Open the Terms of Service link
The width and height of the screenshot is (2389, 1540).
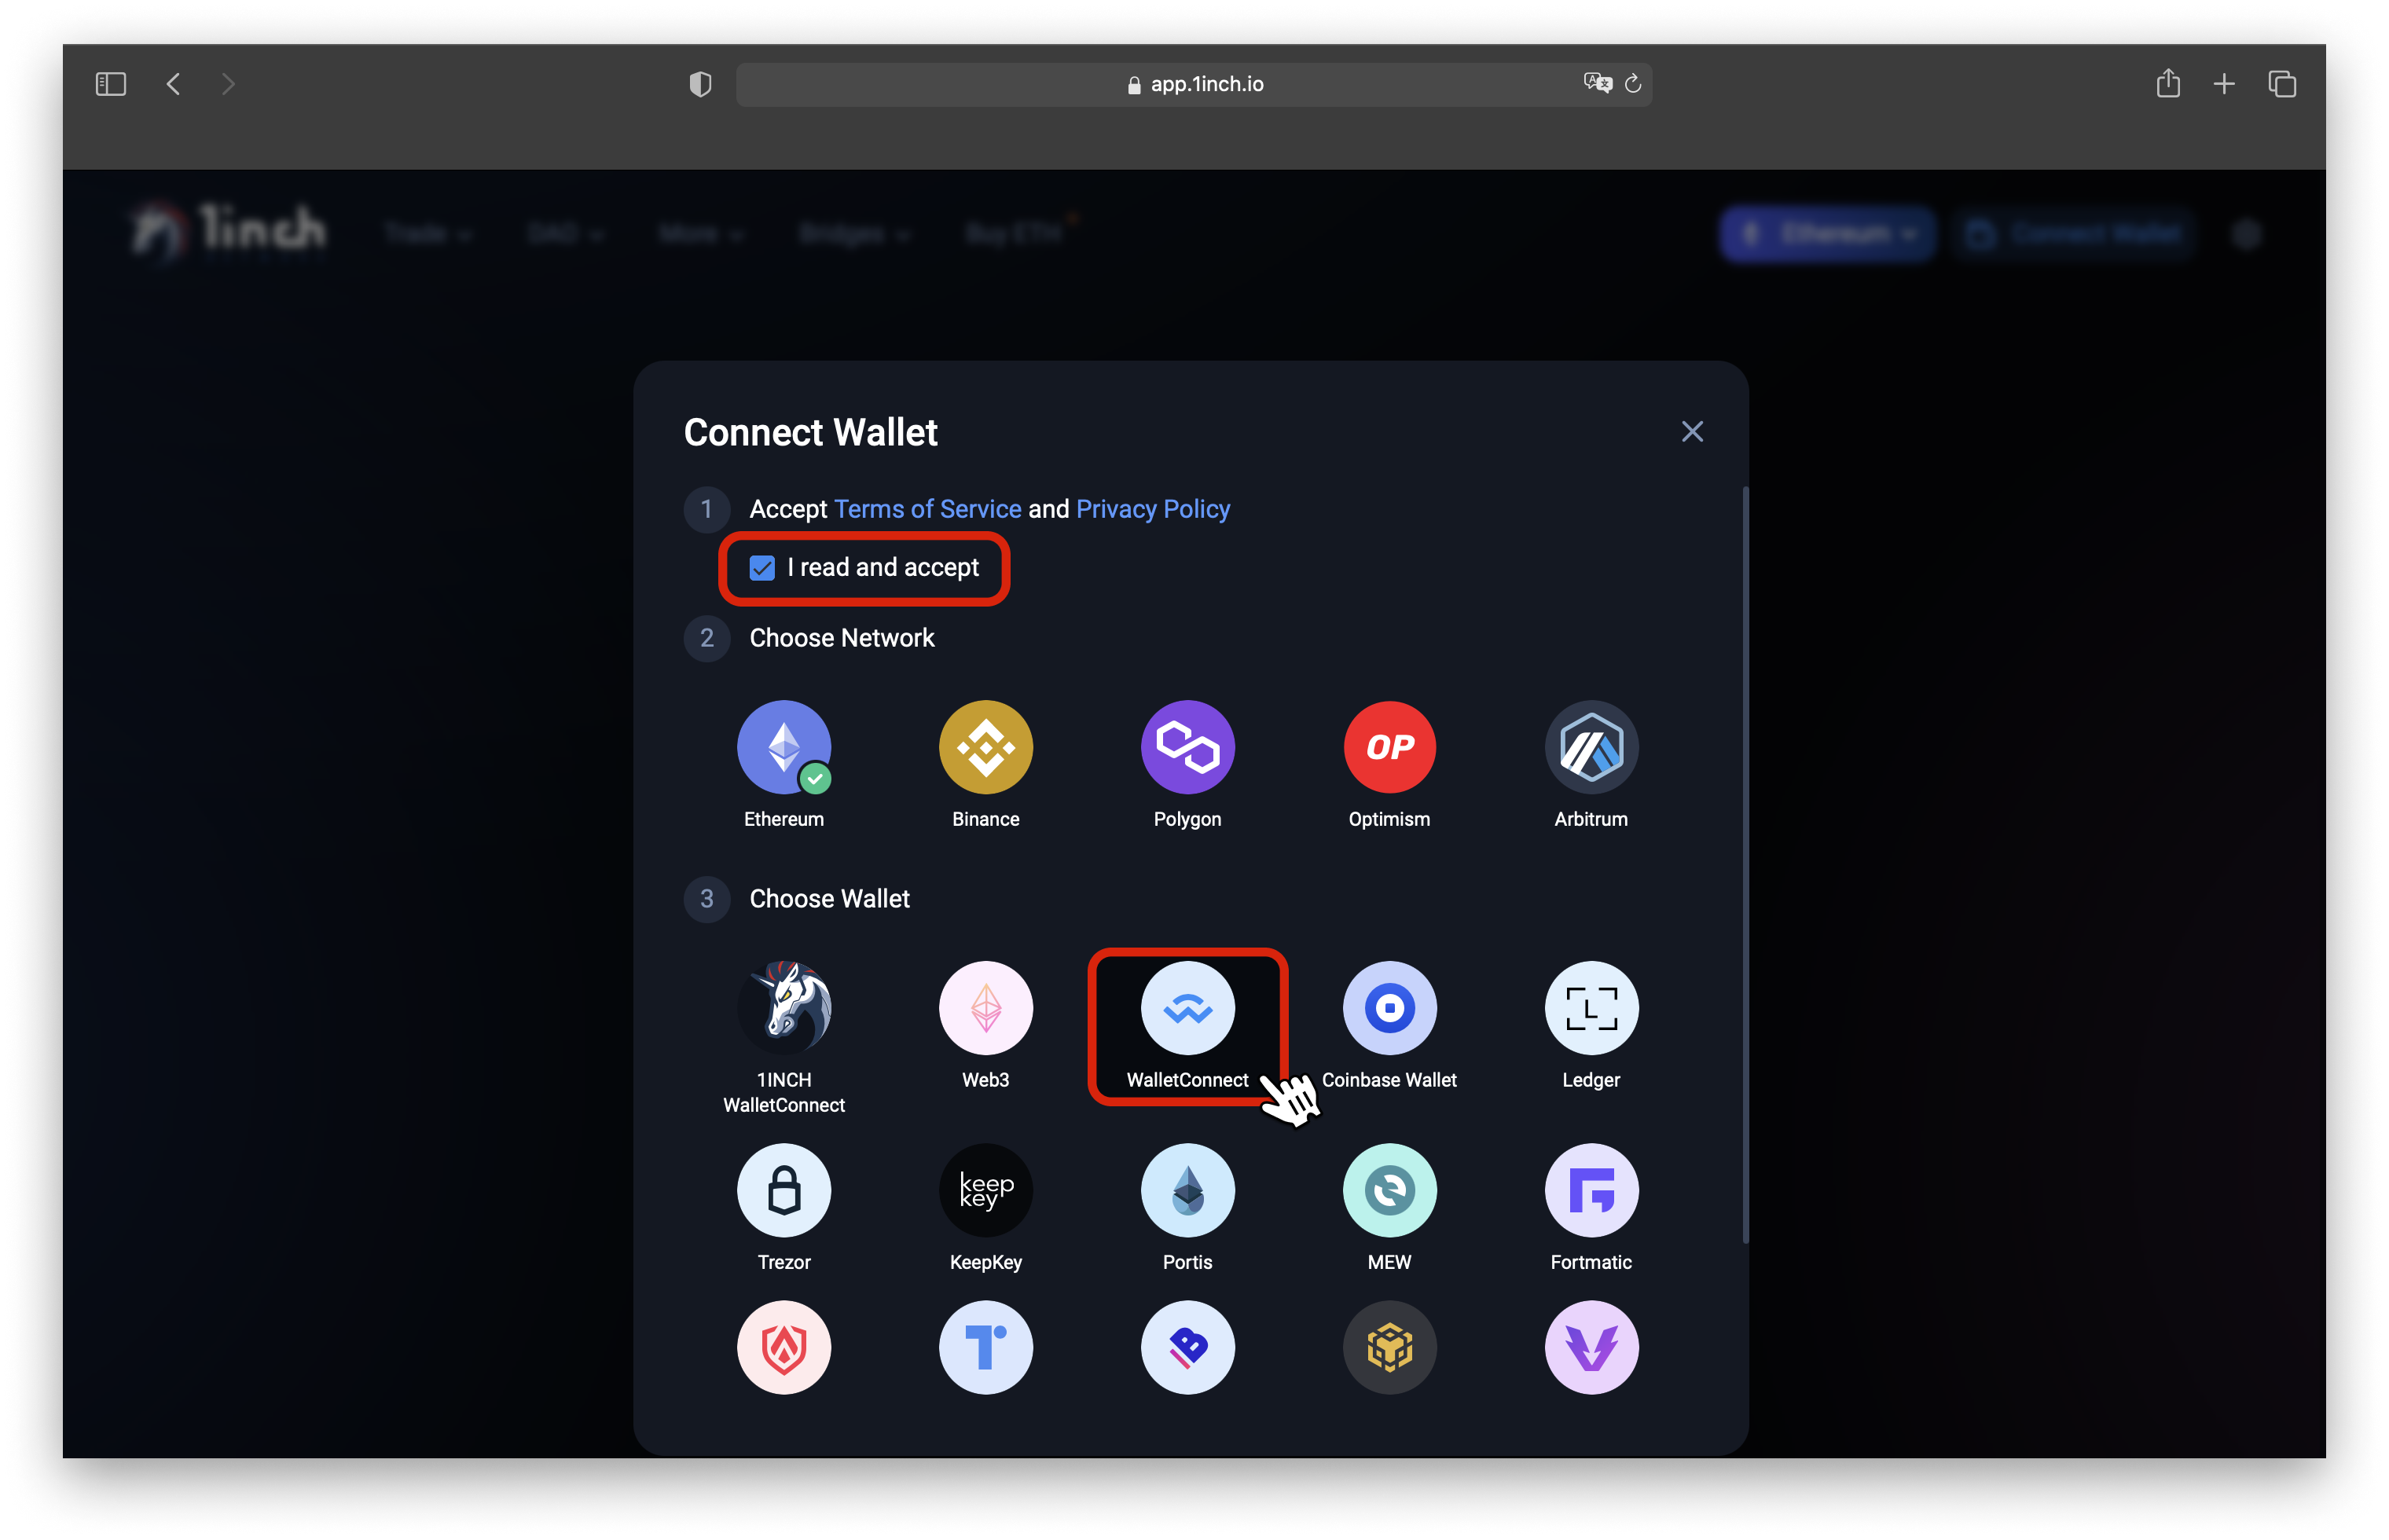click(927, 509)
